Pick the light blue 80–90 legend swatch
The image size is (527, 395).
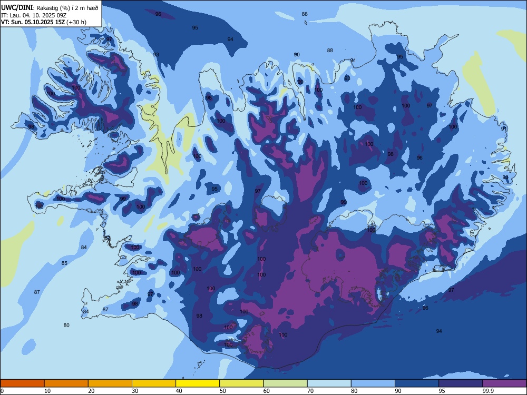tap(373, 383)
